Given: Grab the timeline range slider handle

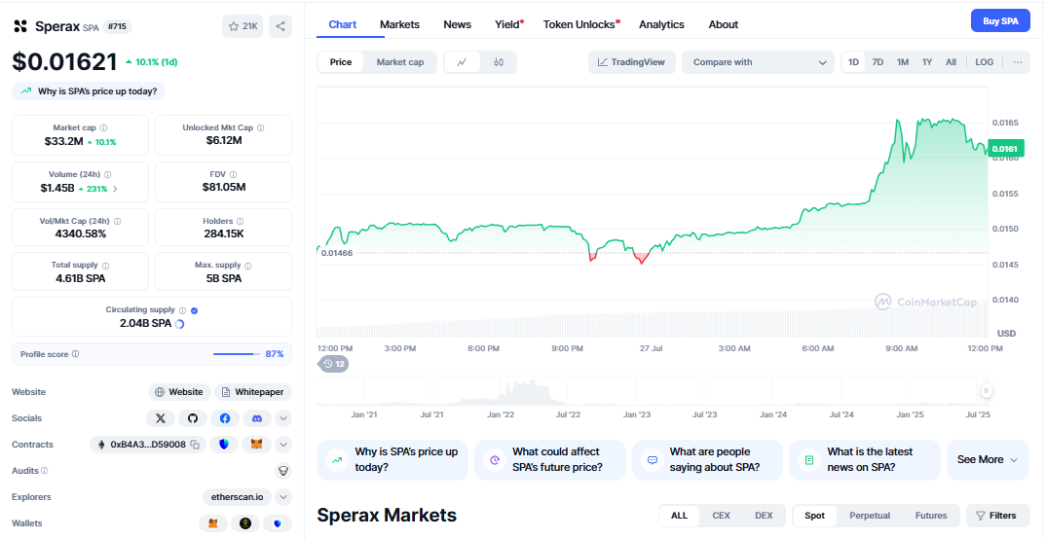Looking at the screenshot, I should [986, 390].
